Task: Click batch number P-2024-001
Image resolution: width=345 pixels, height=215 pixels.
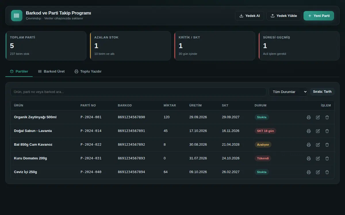Action: click(x=91, y=117)
